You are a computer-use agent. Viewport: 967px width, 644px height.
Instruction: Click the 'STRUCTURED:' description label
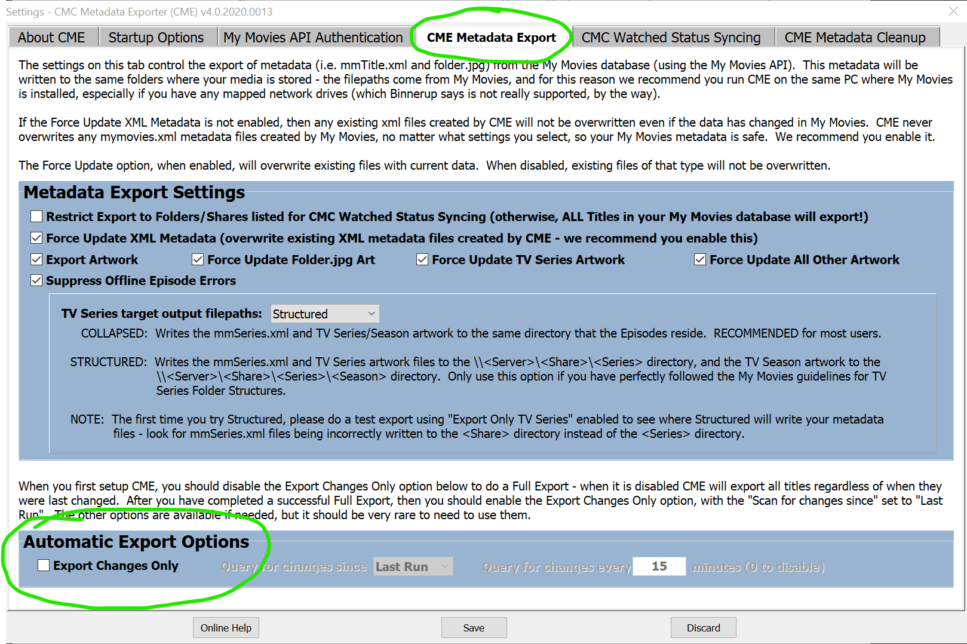click(108, 362)
